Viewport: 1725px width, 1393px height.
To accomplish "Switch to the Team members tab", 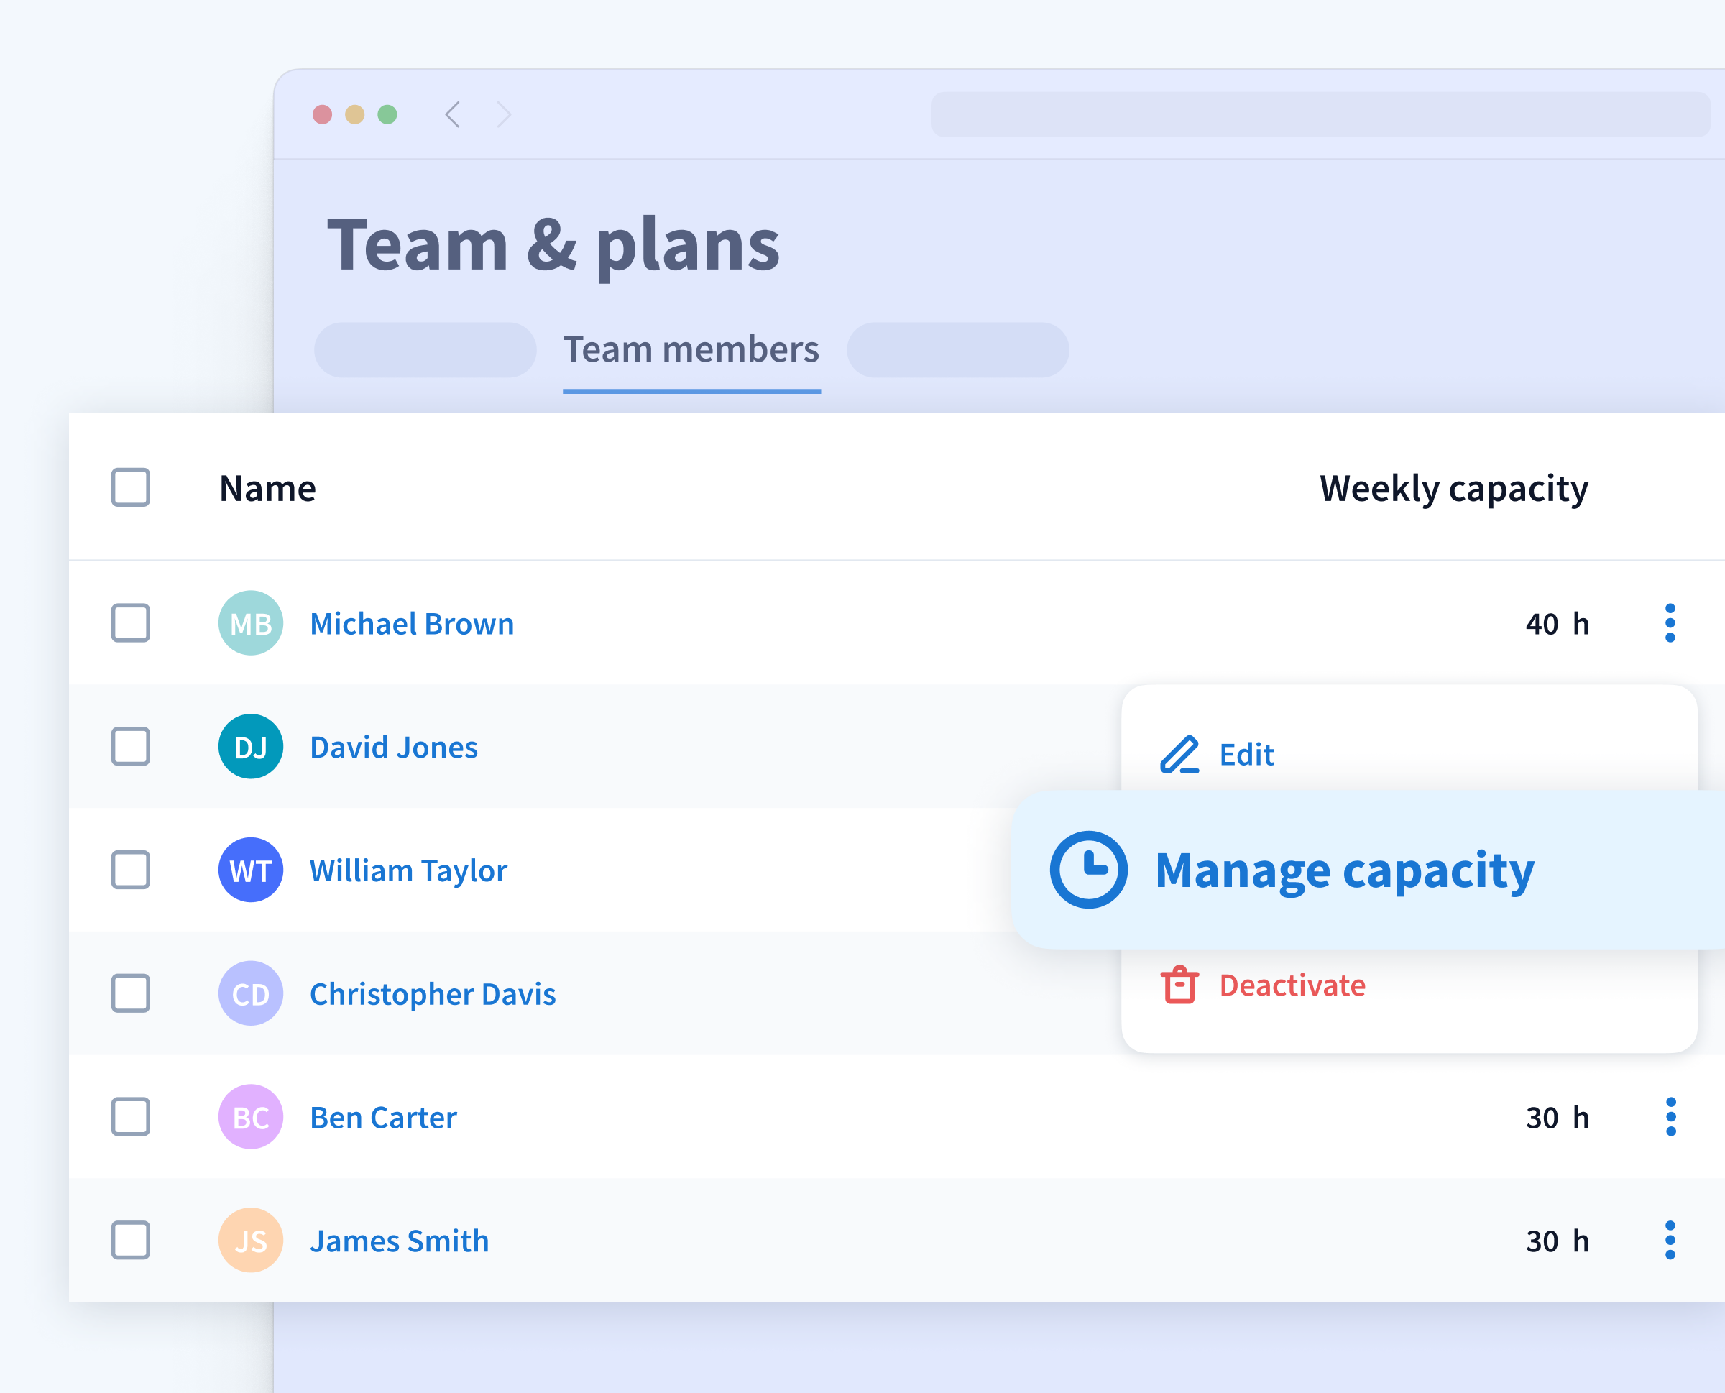I will (691, 350).
